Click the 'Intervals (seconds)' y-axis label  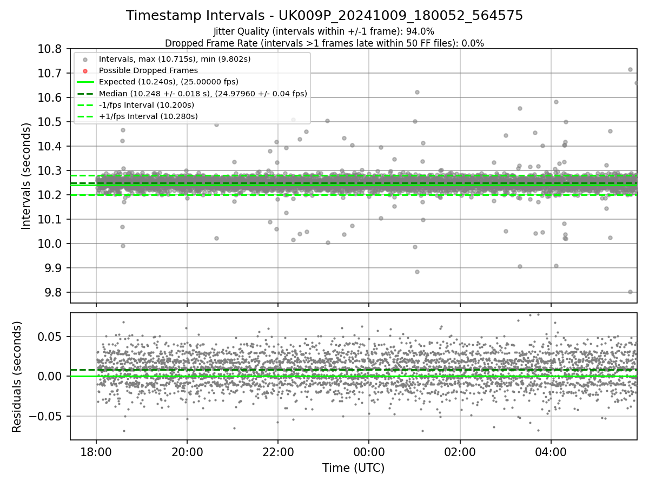[27, 176]
